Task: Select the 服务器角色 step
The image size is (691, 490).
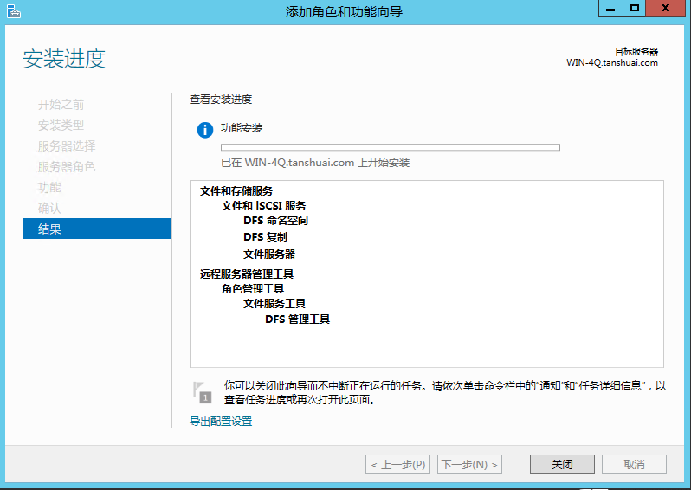Action: point(67,167)
